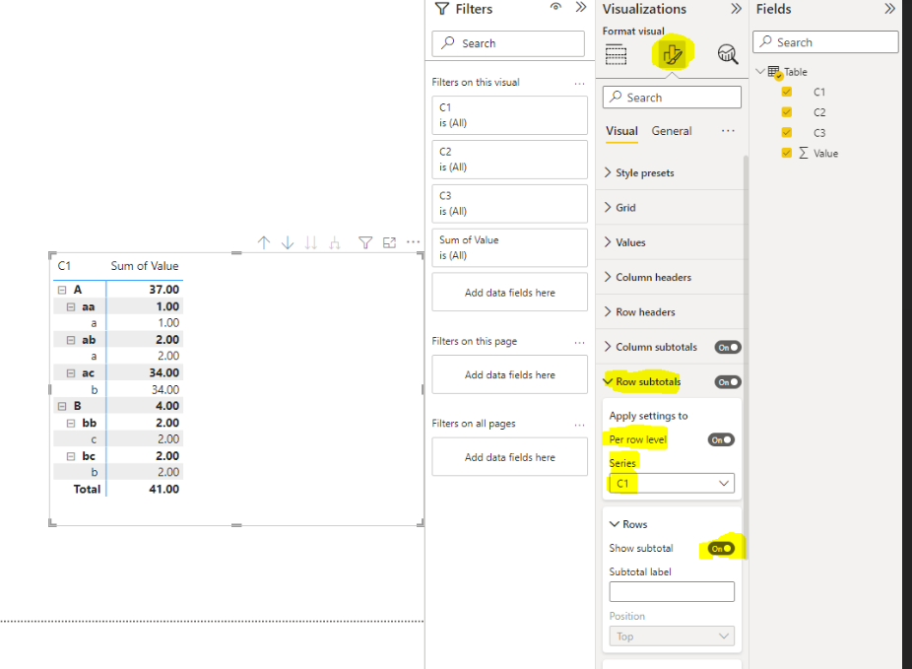Click Add data fields under this page
The width and height of the screenshot is (912, 669).
pos(509,374)
